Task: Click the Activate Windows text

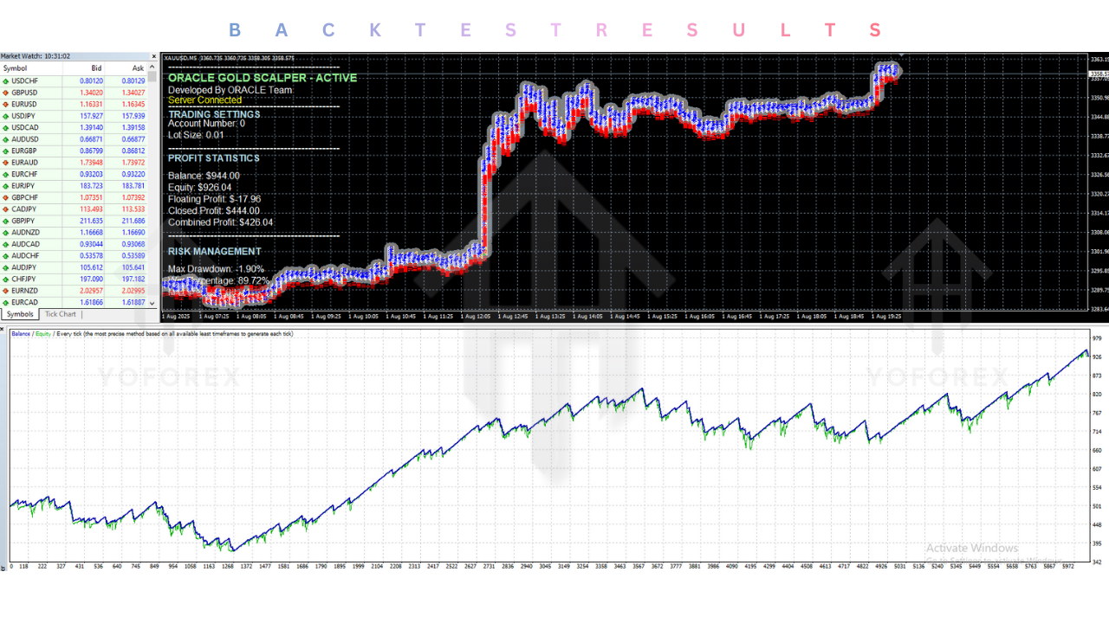Action: coord(972,548)
